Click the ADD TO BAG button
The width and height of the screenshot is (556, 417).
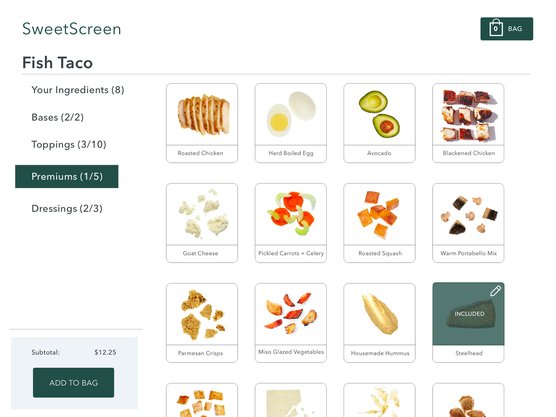coord(74,383)
